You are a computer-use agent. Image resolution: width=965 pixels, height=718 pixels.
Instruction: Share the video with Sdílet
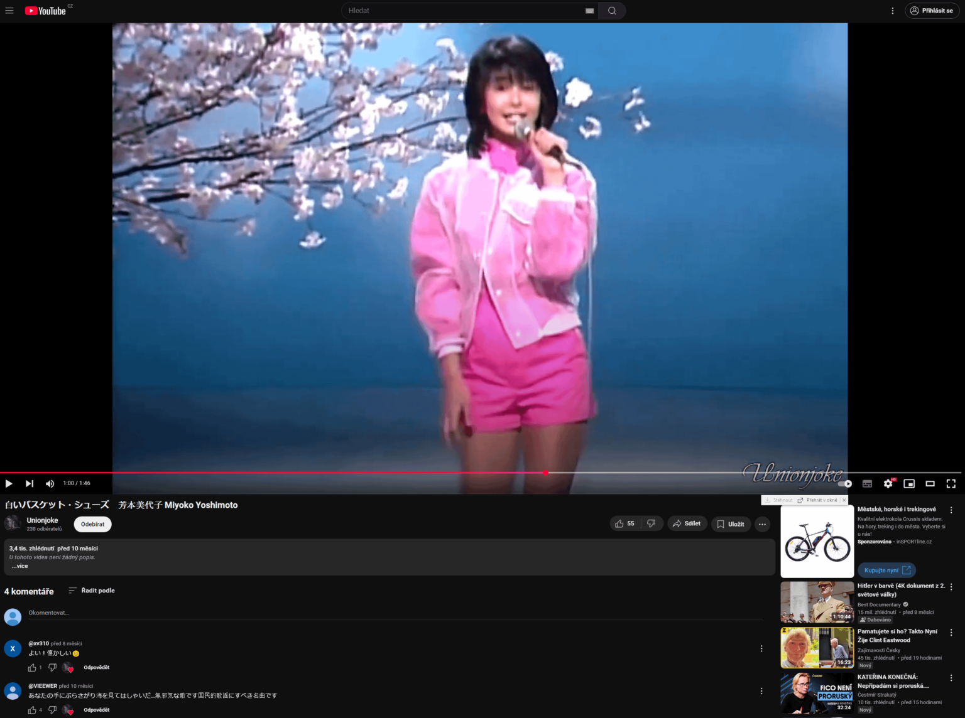(x=687, y=523)
